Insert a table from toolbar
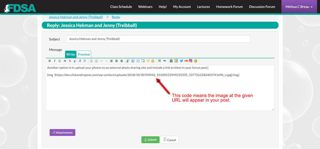This screenshot has width=320, height=149. (138, 61)
